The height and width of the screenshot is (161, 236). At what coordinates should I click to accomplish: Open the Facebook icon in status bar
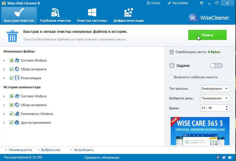click(218, 157)
